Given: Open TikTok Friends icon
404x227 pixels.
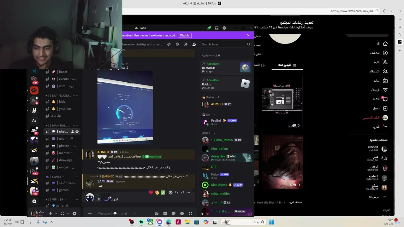Looking at the screenshot, I should [x=385, y=72].
